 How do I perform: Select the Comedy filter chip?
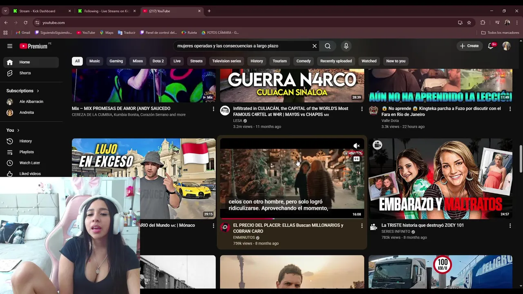pos(304,61)
